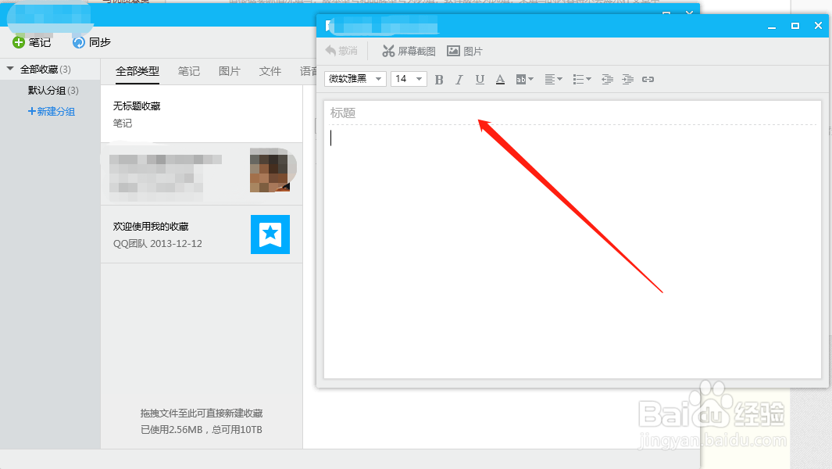Image resolution: width=832 pixels, height=469 pixels.
Task: Collapse the 全部收藏 tree node
Action: click(x=10, y=69)
